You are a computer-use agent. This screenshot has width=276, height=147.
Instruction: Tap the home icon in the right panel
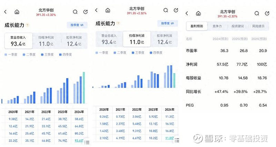198,13
